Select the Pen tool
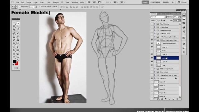The width and height of the screenshot is (199, 112). (14, 47)
